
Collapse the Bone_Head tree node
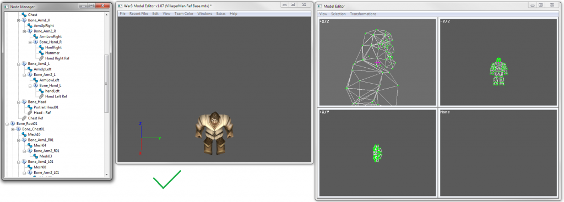pyautogui.click(x=18, y=102)
